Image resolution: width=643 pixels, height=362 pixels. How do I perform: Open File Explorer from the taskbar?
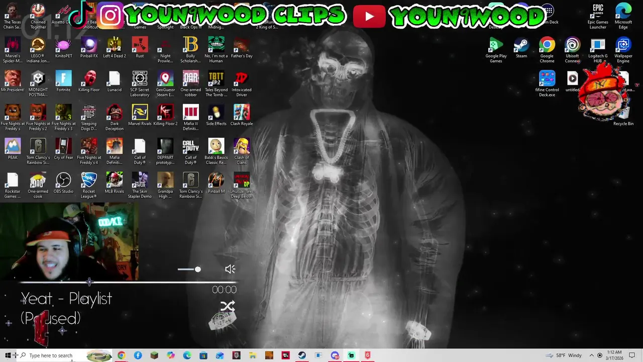pos(253,355)
